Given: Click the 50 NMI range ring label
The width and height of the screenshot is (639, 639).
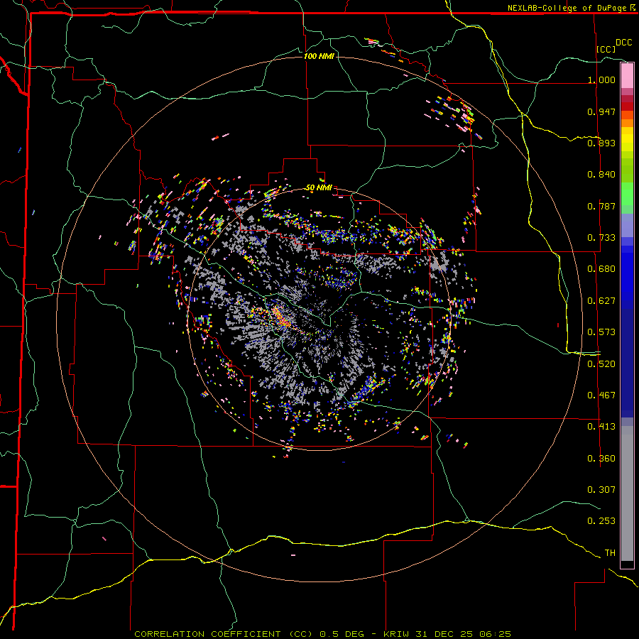Looking at the screenshot, I should tap(319, 188).
